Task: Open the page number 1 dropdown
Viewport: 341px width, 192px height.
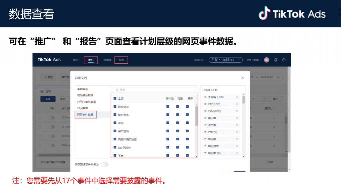Action: tap(256, 99)
